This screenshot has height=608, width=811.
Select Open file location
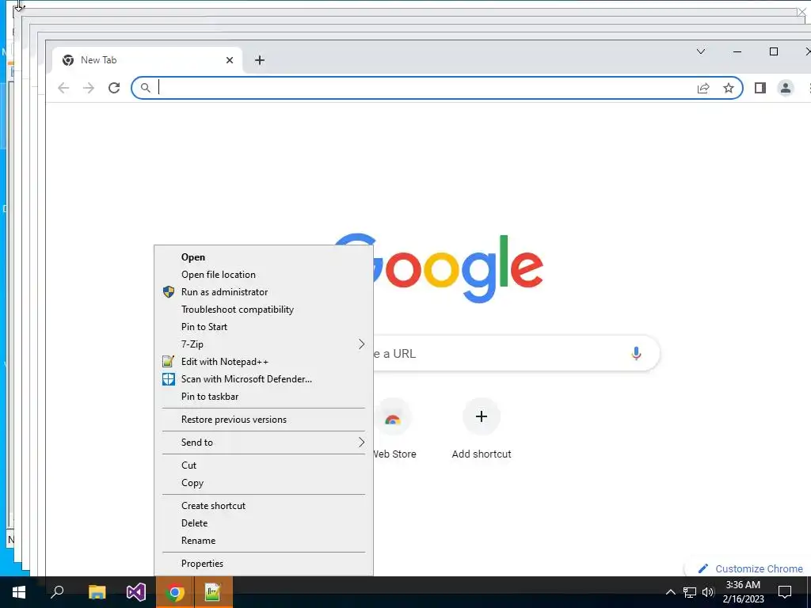pyautogui.click(x=264, y=275)
